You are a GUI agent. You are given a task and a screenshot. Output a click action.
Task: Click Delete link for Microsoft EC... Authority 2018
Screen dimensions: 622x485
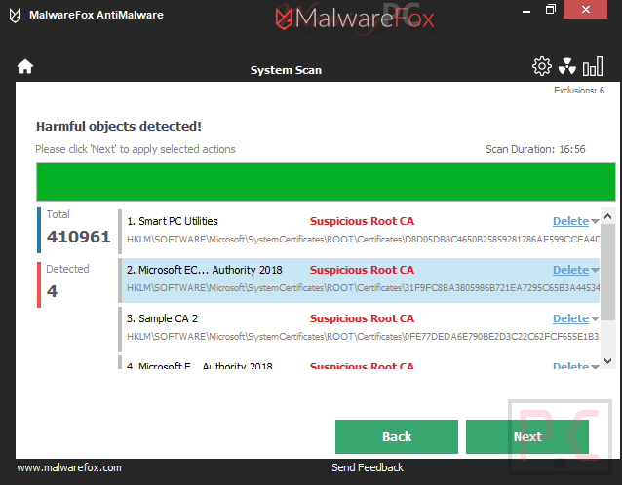click(570, 270)
